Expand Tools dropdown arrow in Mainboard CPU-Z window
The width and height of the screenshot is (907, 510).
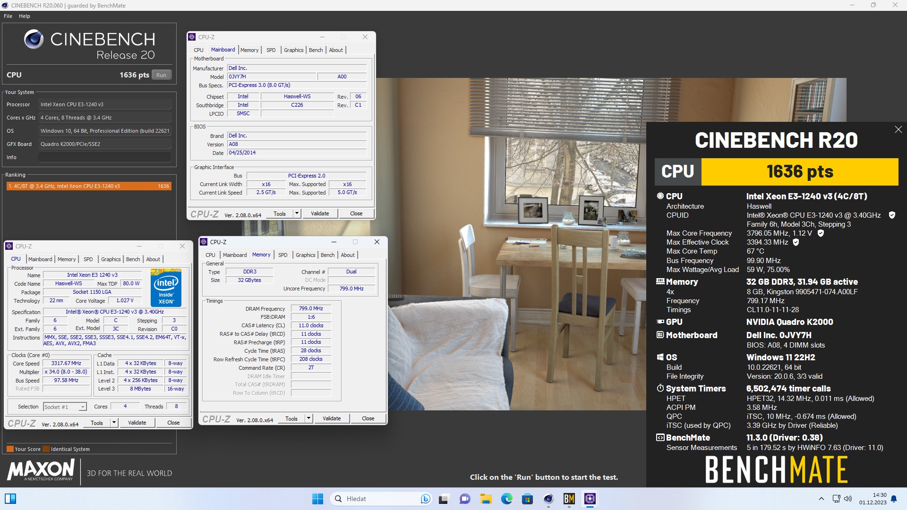(x=297, y=213)
